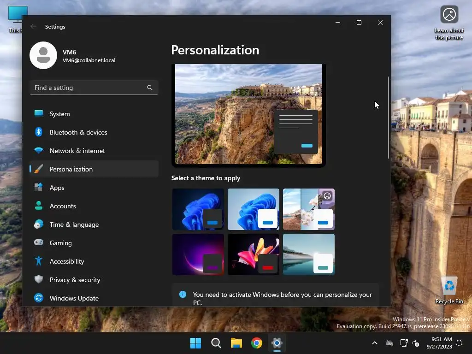
Task: Click the Settings gear in the taskbar
Action: pyautogui.click(x=277, y=343)
